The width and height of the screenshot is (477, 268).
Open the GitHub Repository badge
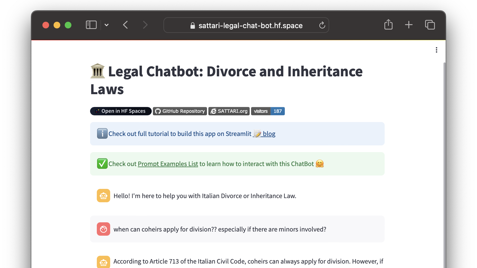coord(180,111)
